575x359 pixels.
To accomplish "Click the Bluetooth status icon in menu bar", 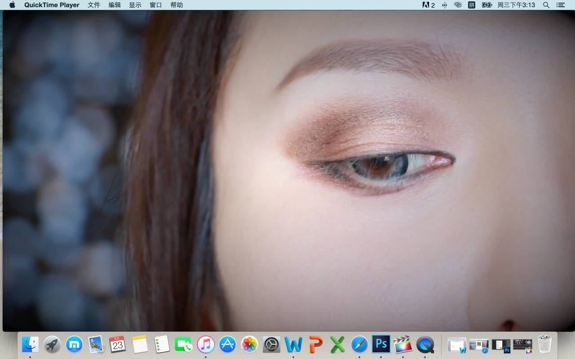I will click(444, 5).
